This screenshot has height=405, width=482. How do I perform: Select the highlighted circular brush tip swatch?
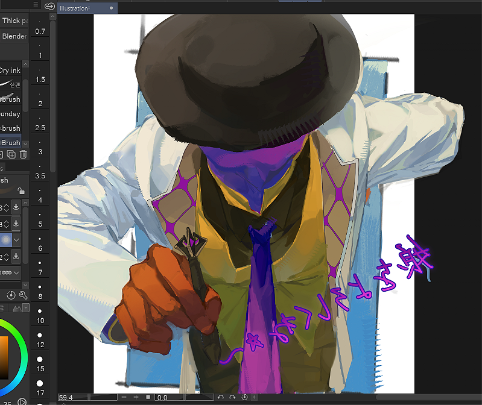point(5,240)
